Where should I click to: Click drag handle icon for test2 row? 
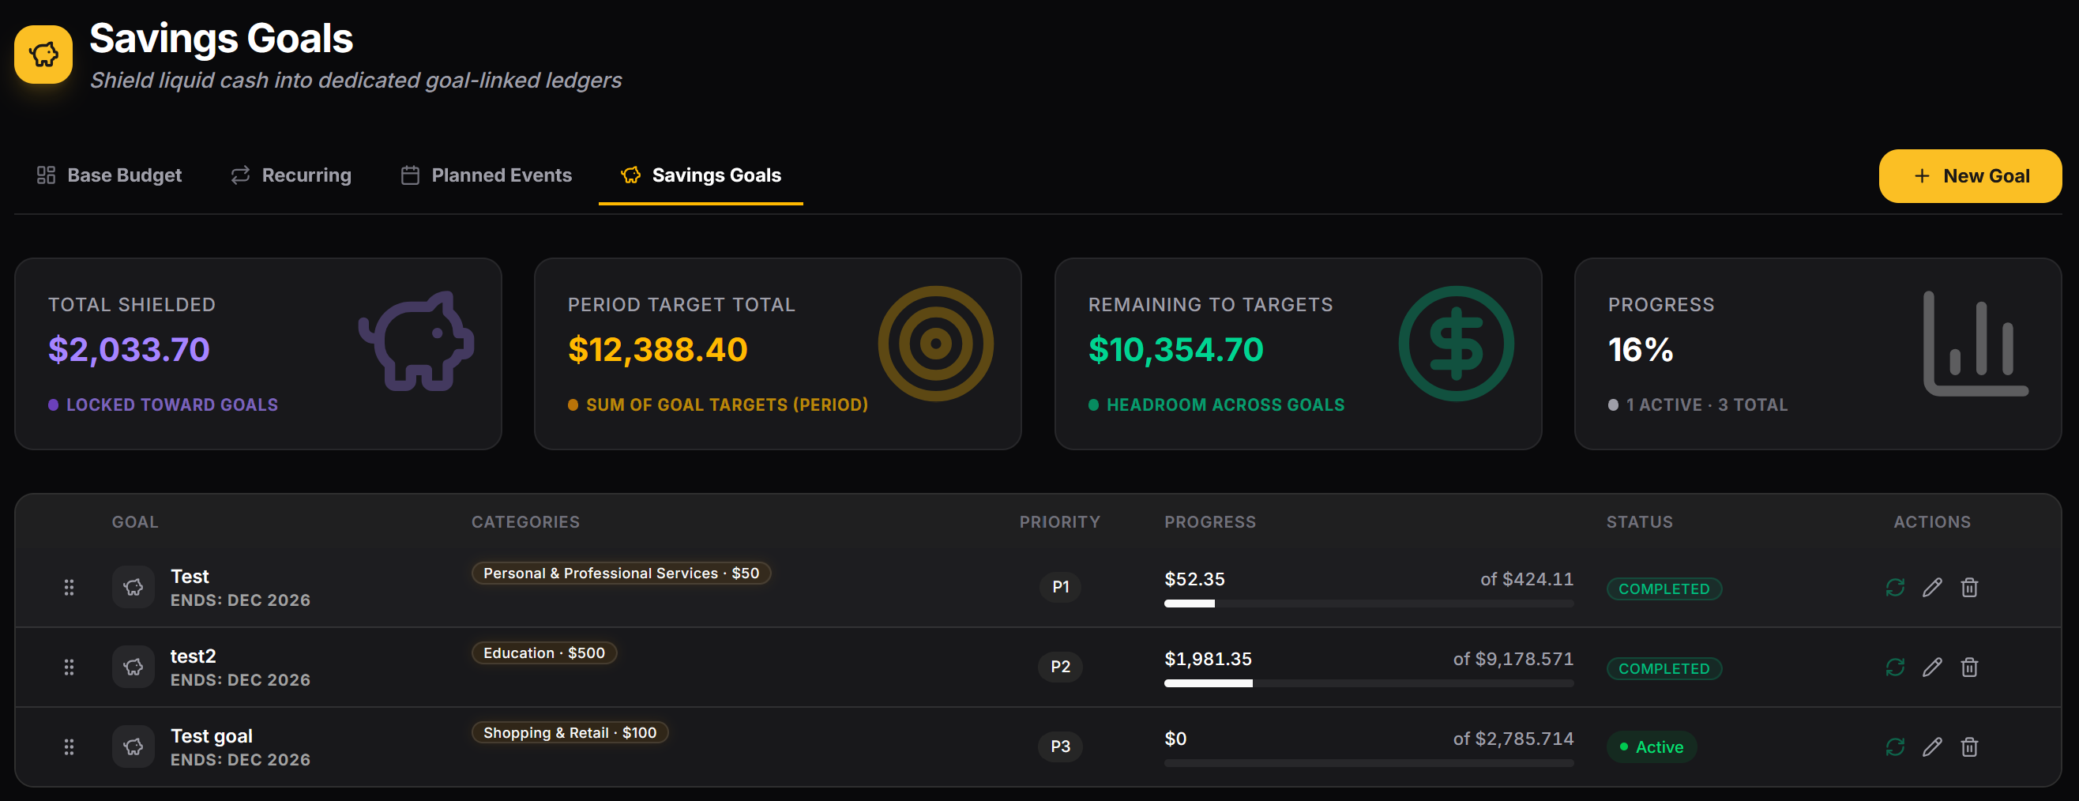pos(69,667)
